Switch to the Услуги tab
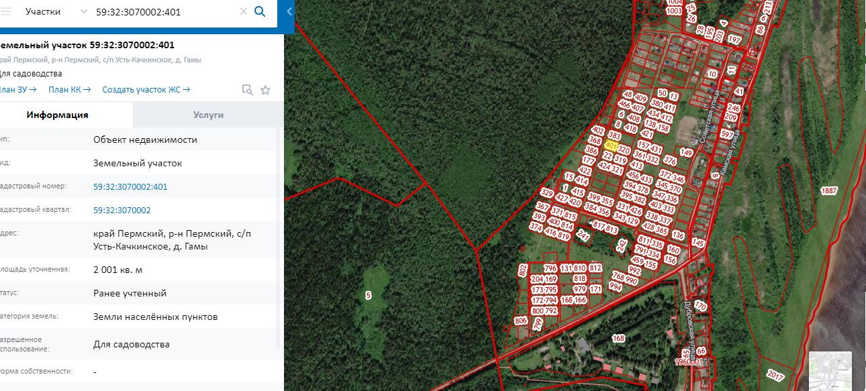The width and height of the screenshot is (866, 391). click(x=208, y=115)
